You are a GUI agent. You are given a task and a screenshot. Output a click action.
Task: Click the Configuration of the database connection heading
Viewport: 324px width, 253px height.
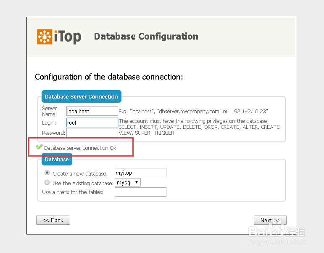click(109, 77)
